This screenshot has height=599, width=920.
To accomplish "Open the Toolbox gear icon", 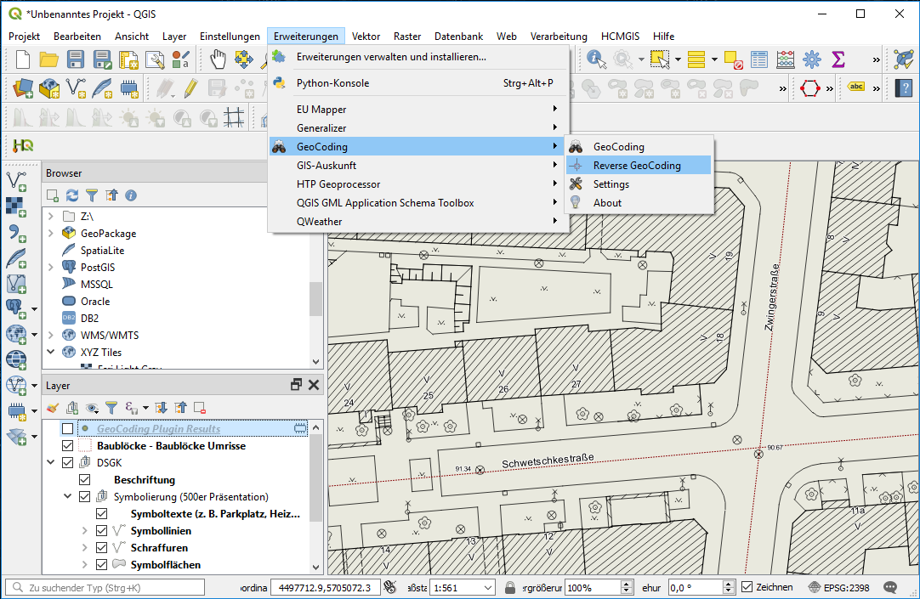I will tap(812, 59).
